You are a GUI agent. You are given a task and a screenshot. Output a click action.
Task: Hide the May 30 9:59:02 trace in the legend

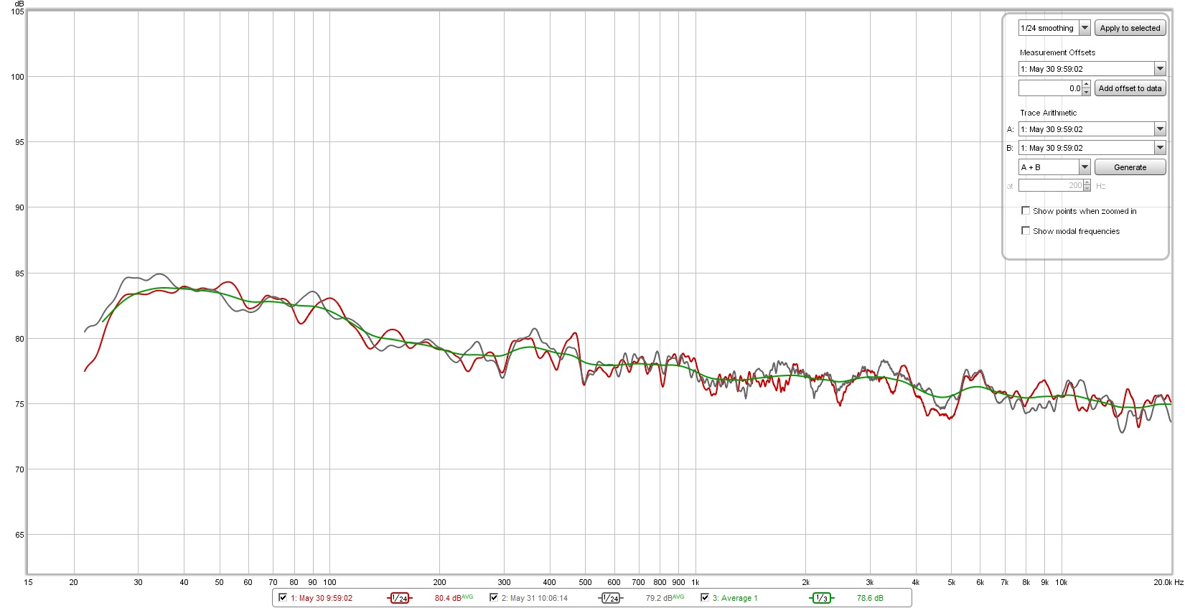(283, 597)
